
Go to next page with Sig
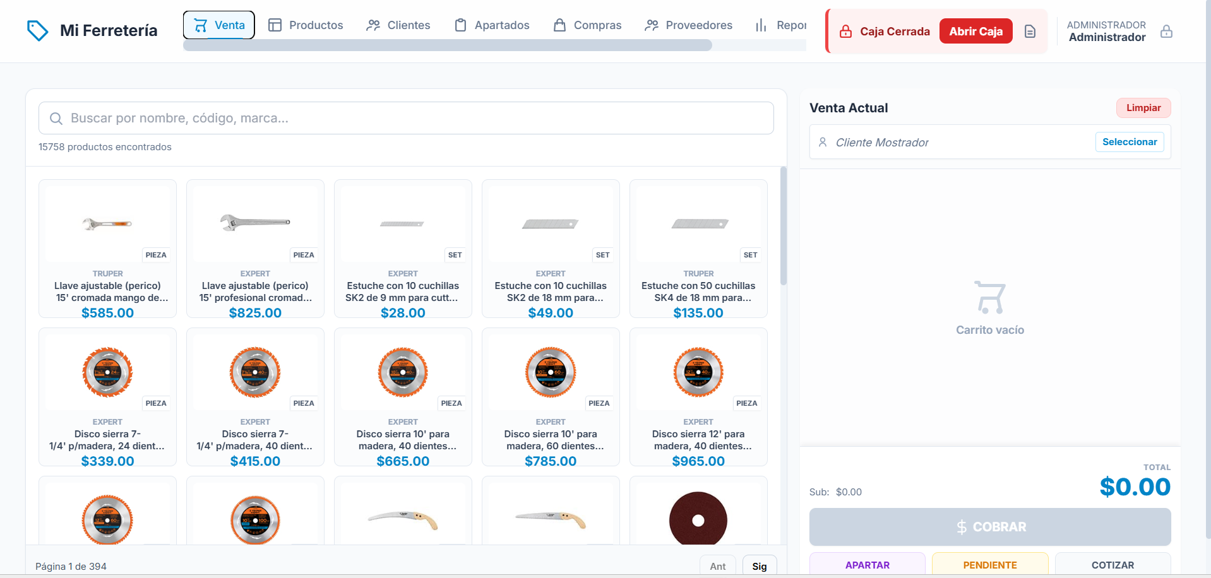pyautogui.click(x=760, y=566)
